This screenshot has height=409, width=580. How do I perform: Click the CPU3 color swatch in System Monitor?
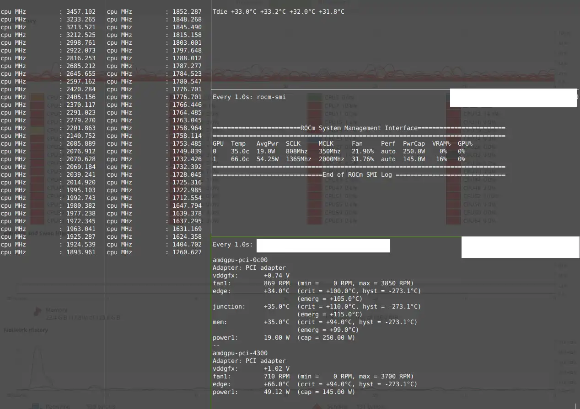point(314,97)
